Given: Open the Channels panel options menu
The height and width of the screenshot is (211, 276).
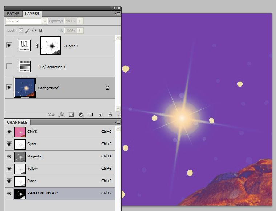Looking at the screenshot, I should pyautogui.click(x=117, y=122).
